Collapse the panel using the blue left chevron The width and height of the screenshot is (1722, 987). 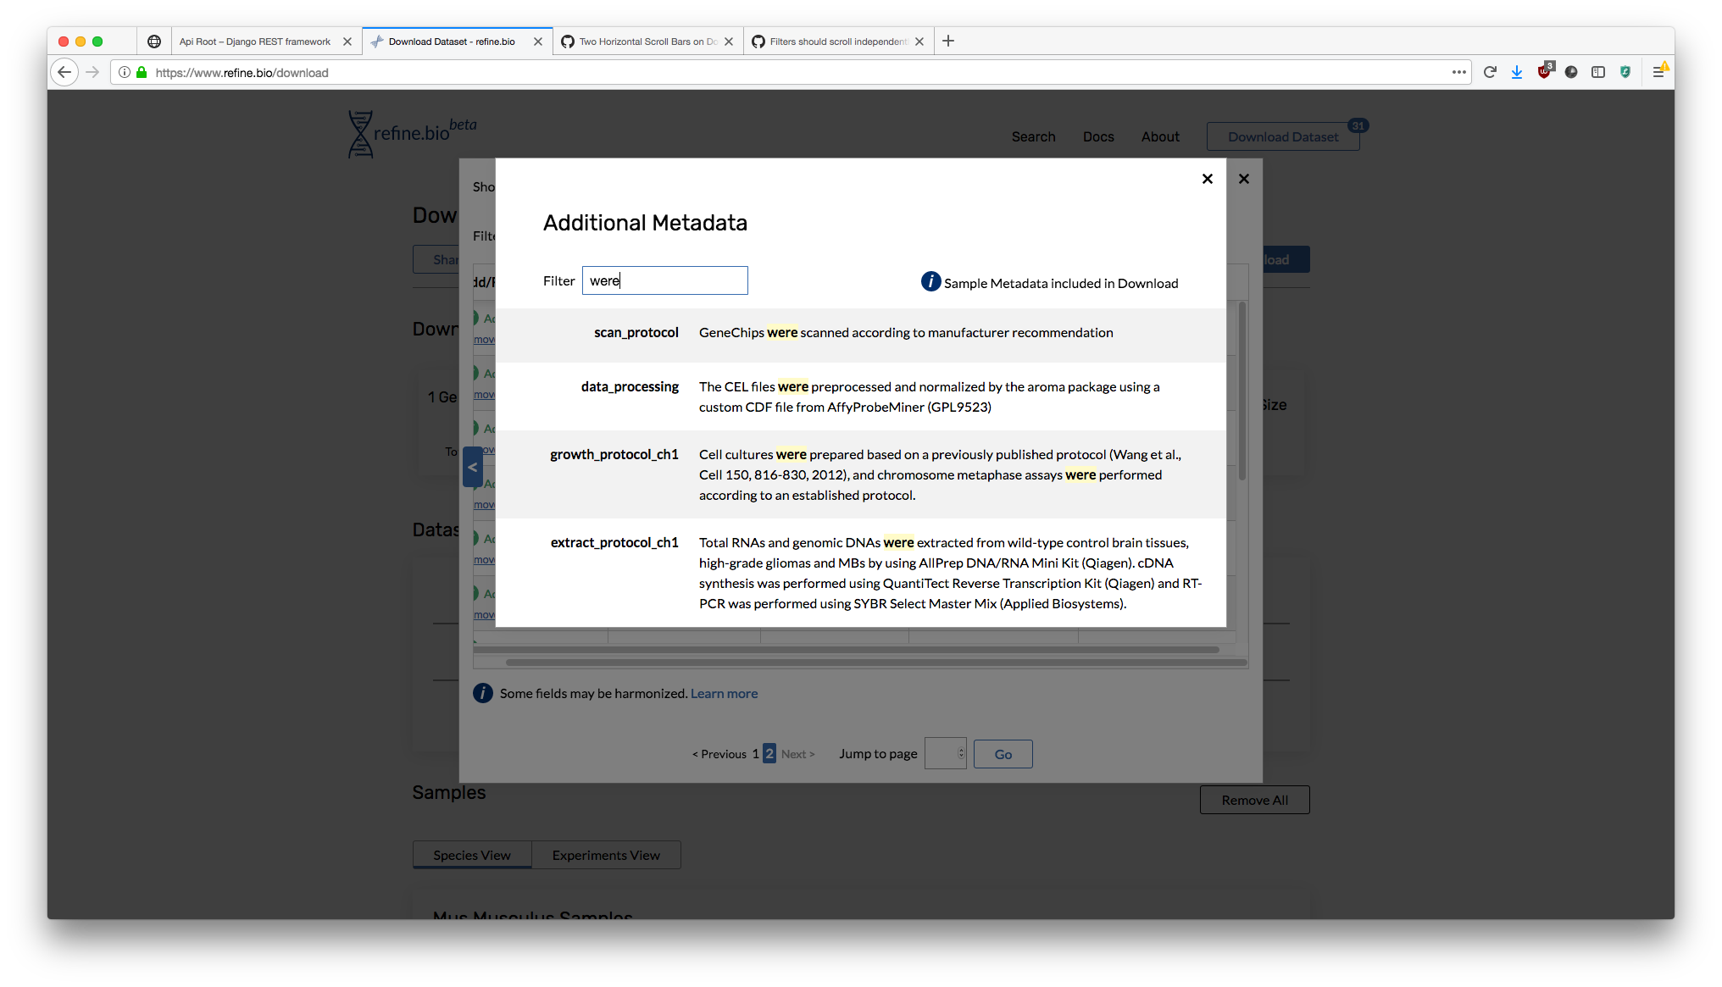(x=473, y=467)
